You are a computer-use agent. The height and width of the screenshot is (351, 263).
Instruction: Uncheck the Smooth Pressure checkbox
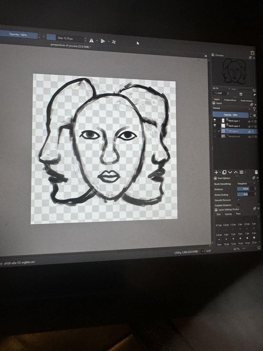238,199
